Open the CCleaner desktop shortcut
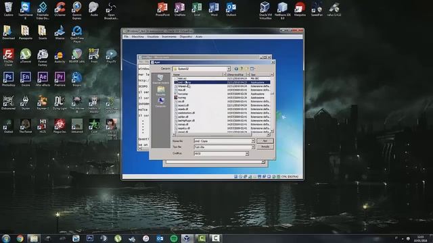 click(x=60, y=9)
